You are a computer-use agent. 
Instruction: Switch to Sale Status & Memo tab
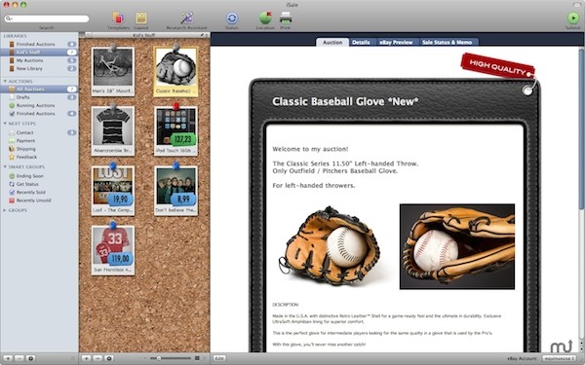pos(447,43)
